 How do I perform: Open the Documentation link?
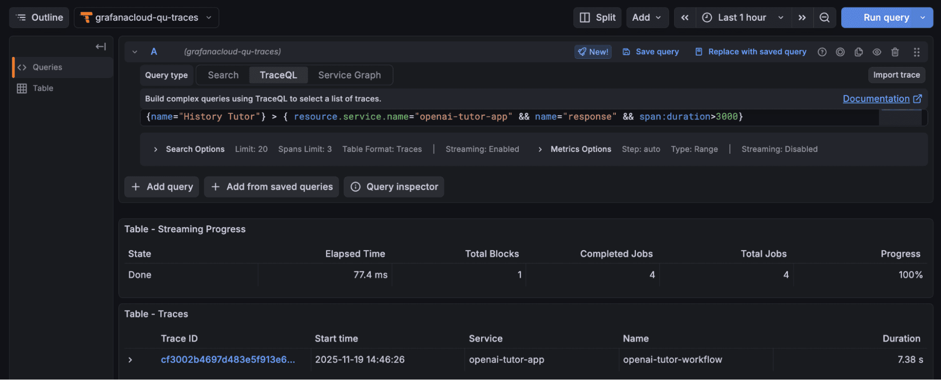[x=882, y=99]
